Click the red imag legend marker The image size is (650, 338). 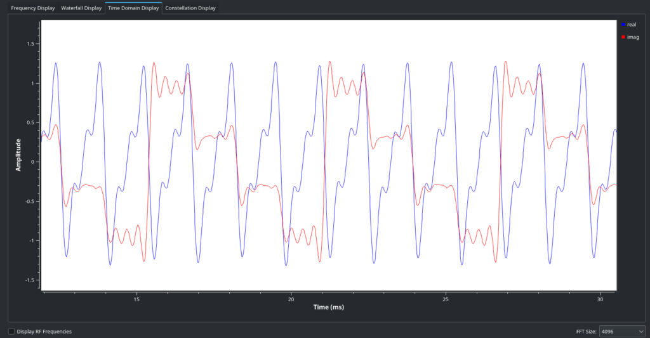pos(623,37)
